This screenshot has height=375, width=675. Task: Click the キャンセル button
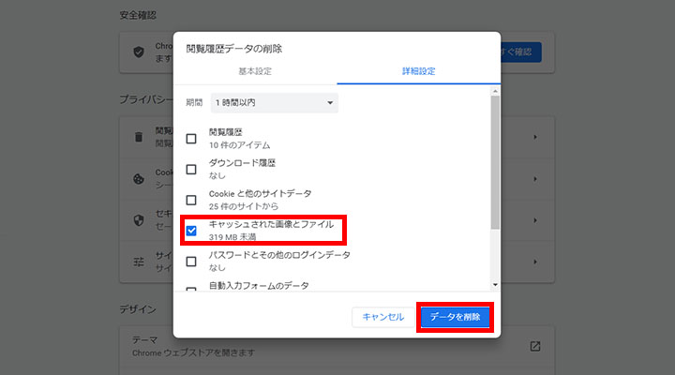[382, 317]
